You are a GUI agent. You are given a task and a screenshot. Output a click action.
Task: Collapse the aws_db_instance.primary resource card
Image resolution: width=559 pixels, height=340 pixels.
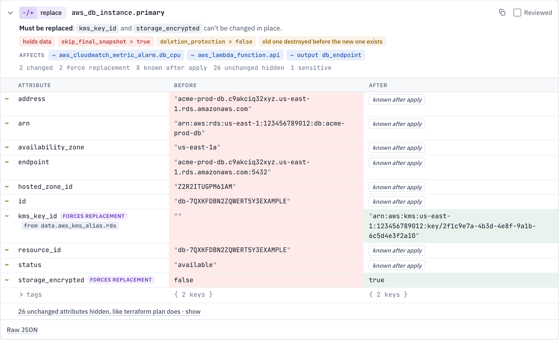coord(10,13)
